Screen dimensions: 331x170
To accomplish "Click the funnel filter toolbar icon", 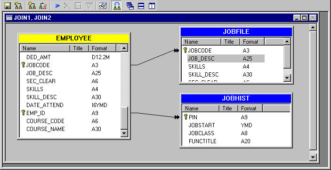I will [89, 6].
